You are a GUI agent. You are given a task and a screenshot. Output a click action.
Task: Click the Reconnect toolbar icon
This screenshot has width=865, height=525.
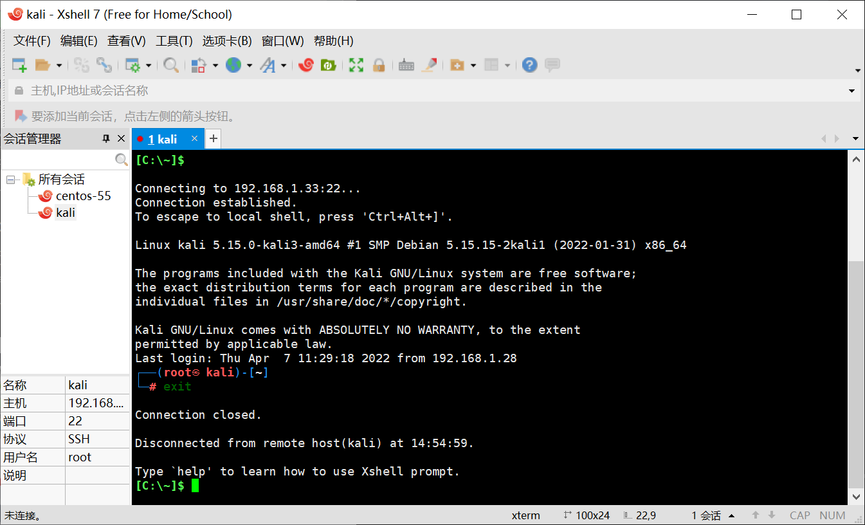[x=104, y=65]
